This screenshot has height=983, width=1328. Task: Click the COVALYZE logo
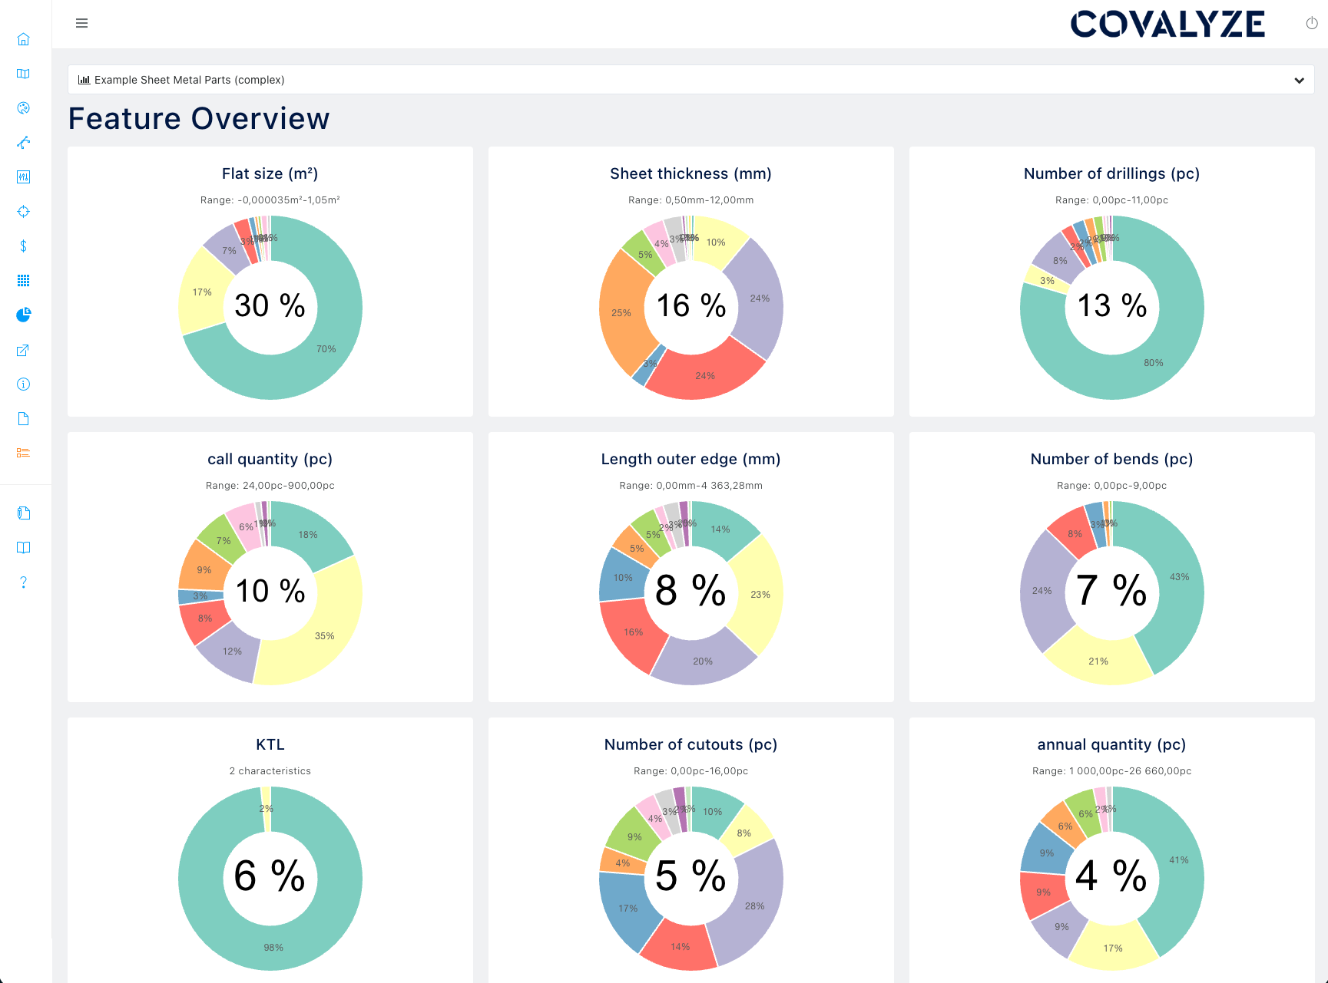click(x=1167, y=23)
